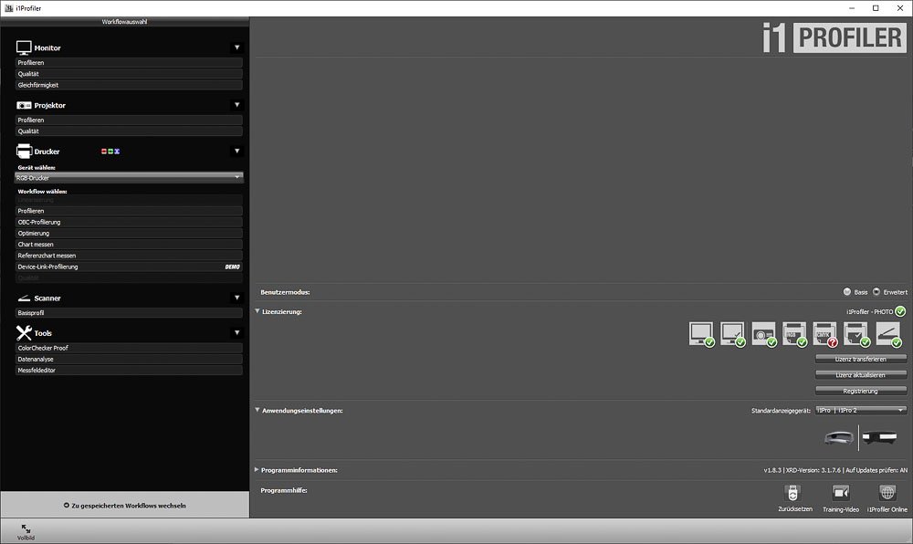Image resolution: width=913 pixels, height=544 pixels.
Task: Select Erweitert user mode radio button
Action: pyautogui.click(x=876, y=291)
